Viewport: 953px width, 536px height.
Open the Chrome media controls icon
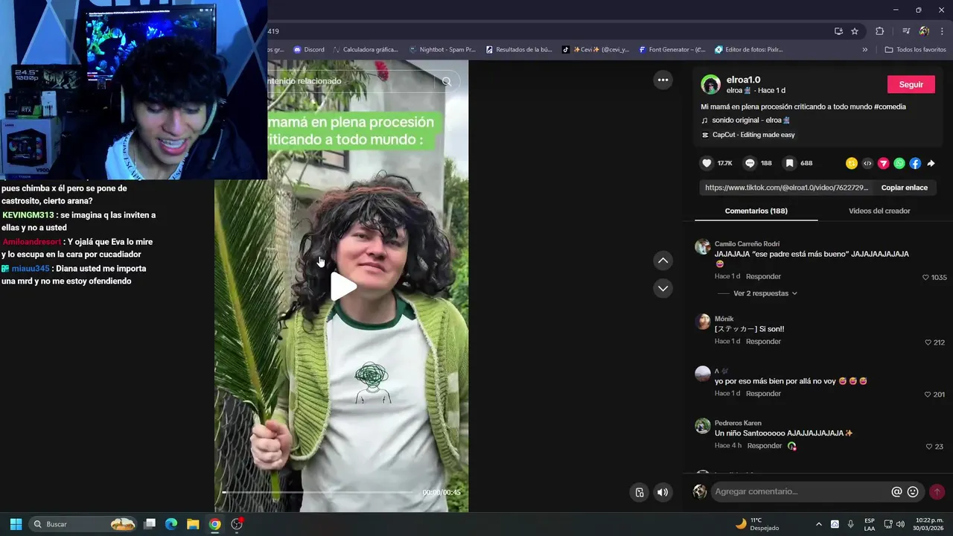point(906,31)
